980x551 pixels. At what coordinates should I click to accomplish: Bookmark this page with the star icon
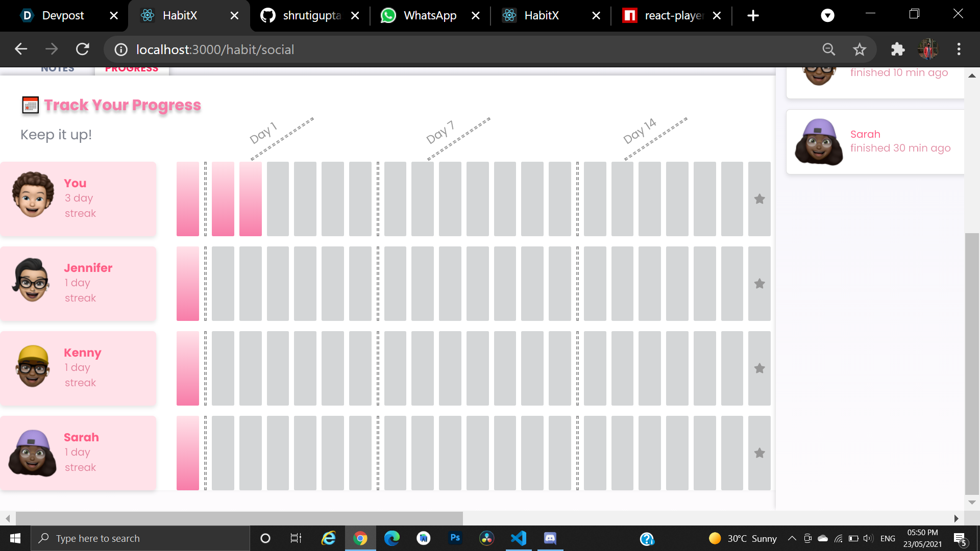pos(860,49)
